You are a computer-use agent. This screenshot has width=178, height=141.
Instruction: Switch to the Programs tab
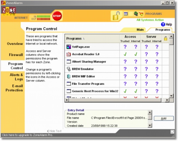click(x=163, y=30)
